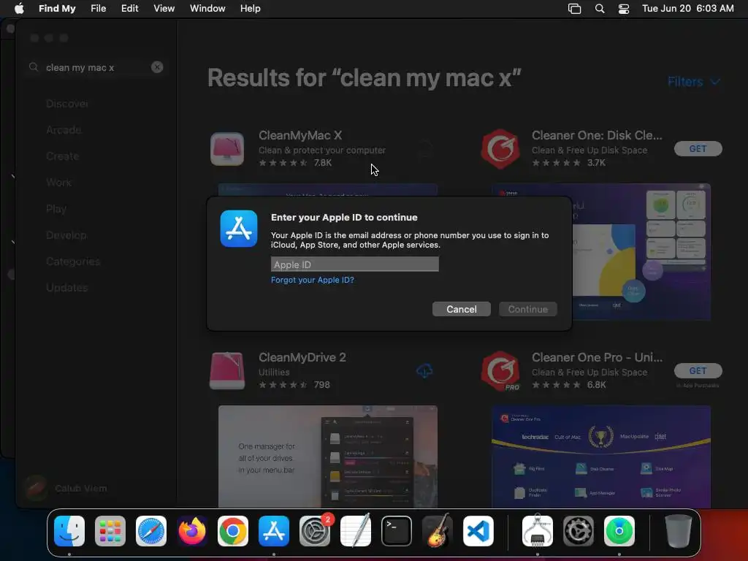This screenshot has width=748, height=561.
Task: Click the CleanMyDrive 2 app icon
Action: tap(227, 370)
